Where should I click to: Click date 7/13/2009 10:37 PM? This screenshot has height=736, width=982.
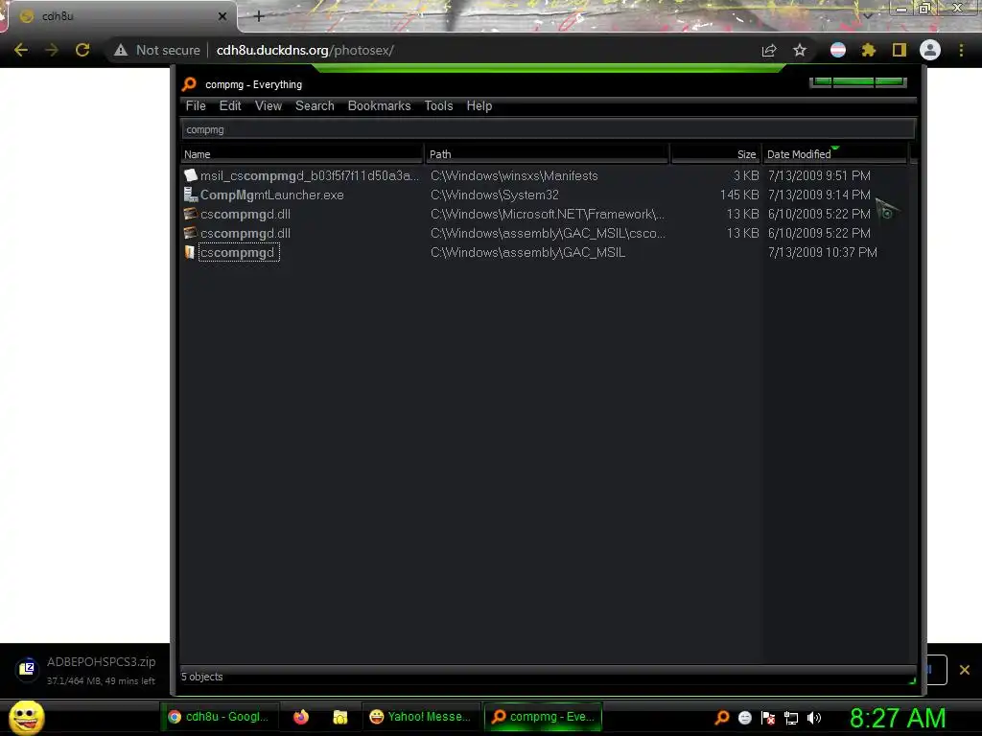[822, 252]
